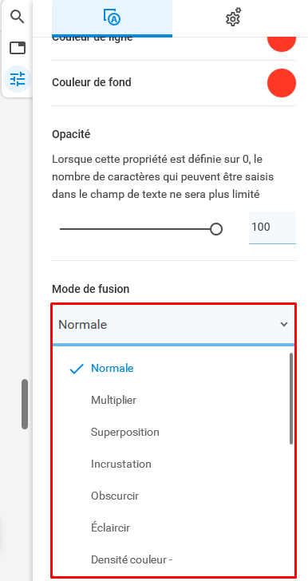Switch to the gear settings tab
This screenshot has width=308, height=581.
pyautogui.click(x=233, y=18)
